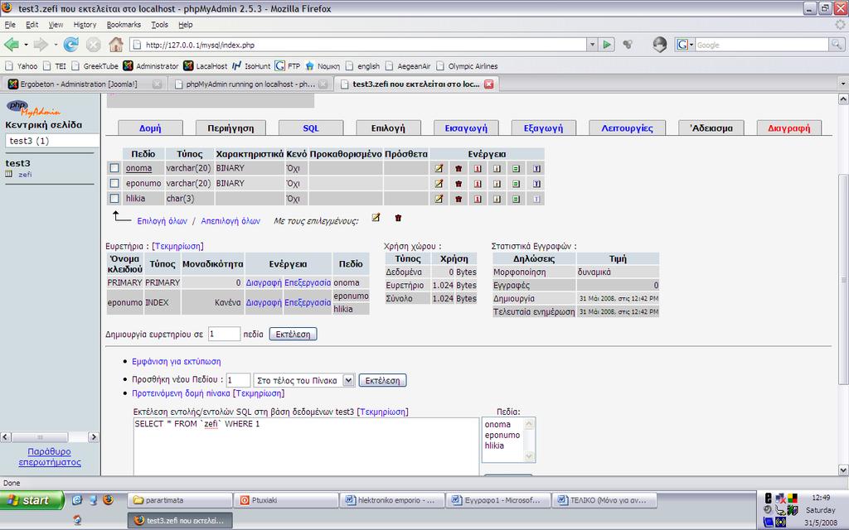Open the Εξαγωγή tab
The width and height of the screenshot is (849, 530).
[x=543, y=128]
